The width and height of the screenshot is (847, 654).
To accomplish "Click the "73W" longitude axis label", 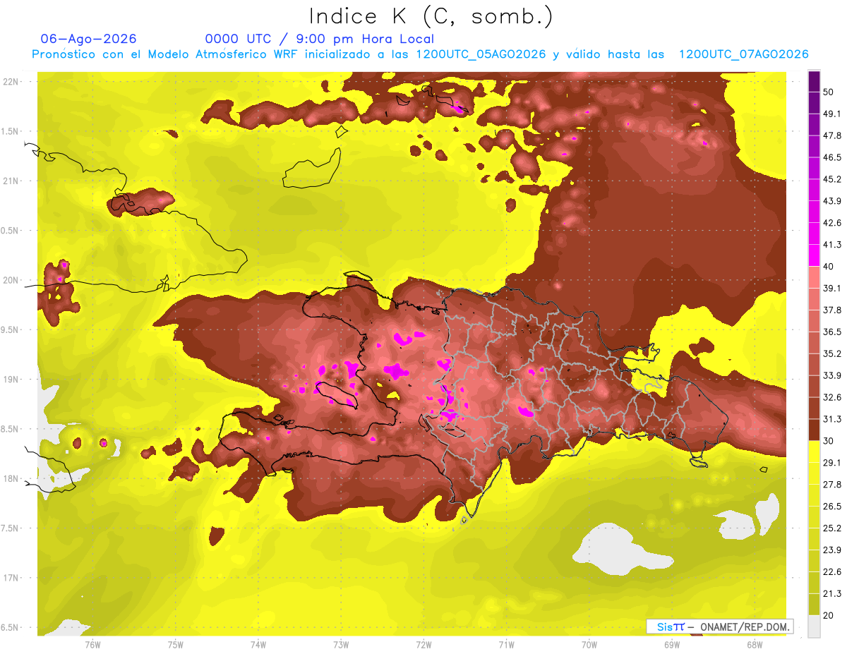I will 341,644.
